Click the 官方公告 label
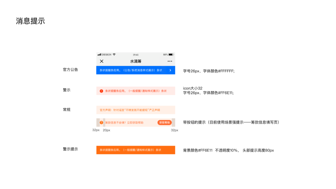The width and height of the screenshot is (336, 189). tap(71, 70)
